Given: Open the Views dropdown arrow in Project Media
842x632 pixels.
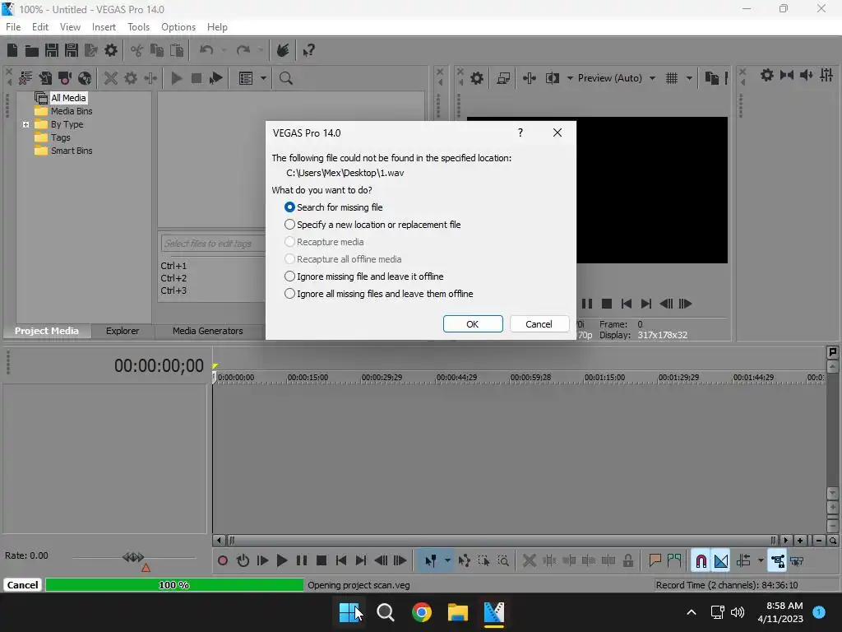Looking at the screenshot, I should tap(263, 78).
